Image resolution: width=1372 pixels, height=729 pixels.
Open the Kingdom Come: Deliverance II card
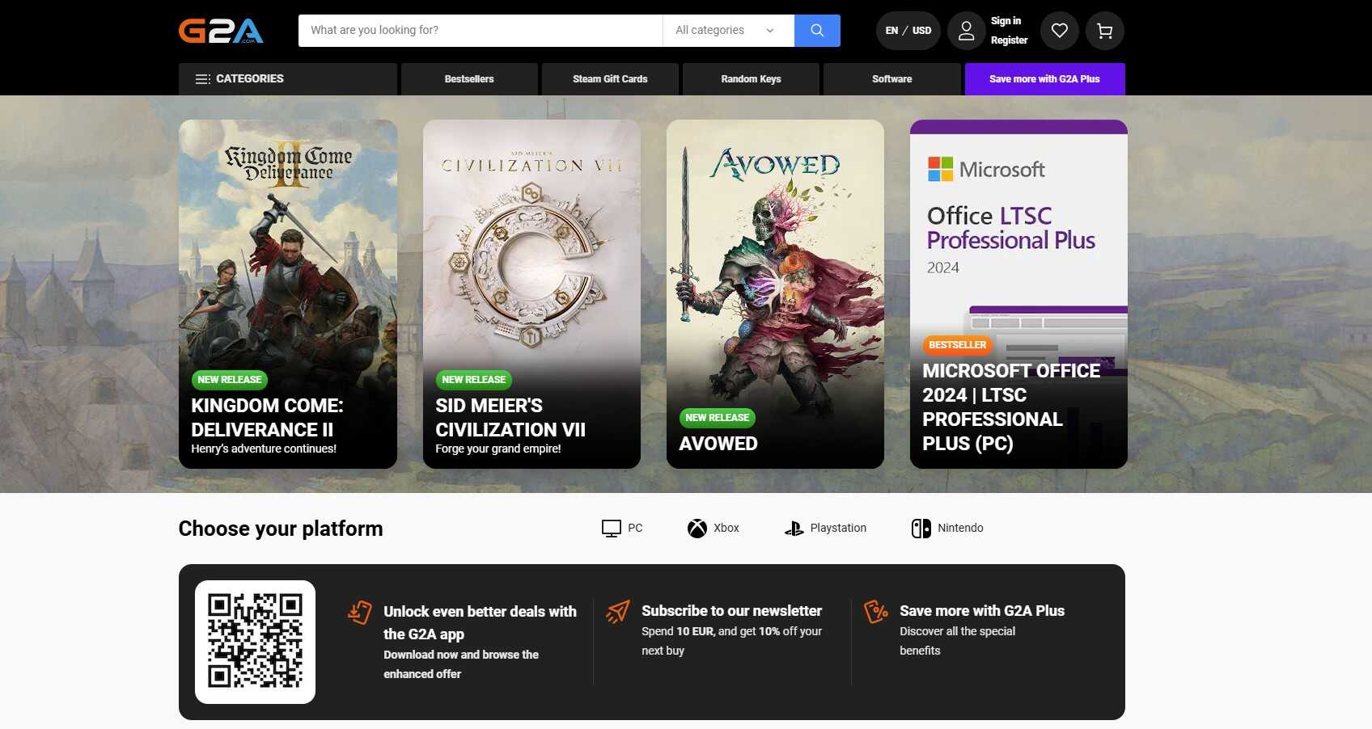(x=288, y=294)
